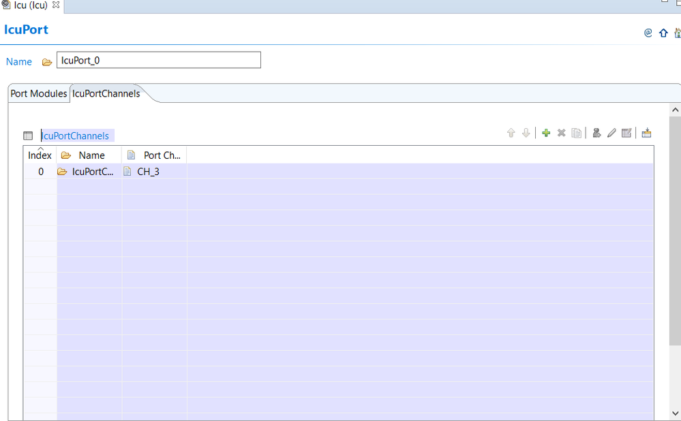Click the up-arrow parent navigation icon
Viewport: 681px width, 421px height.
point(663,33)
